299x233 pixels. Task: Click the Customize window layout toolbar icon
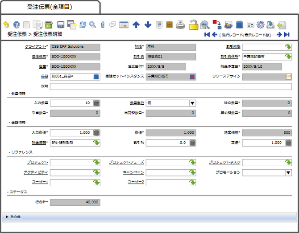[x=250, y=25]
